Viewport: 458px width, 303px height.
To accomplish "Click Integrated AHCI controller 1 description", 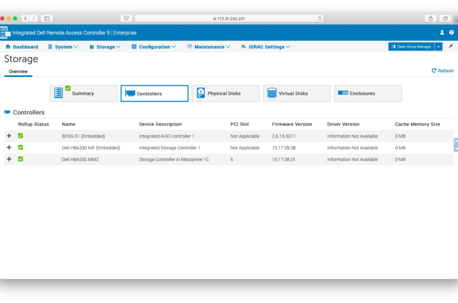I will (x=167, y=136).
